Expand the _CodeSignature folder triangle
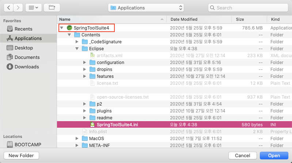 coord(77,42)
